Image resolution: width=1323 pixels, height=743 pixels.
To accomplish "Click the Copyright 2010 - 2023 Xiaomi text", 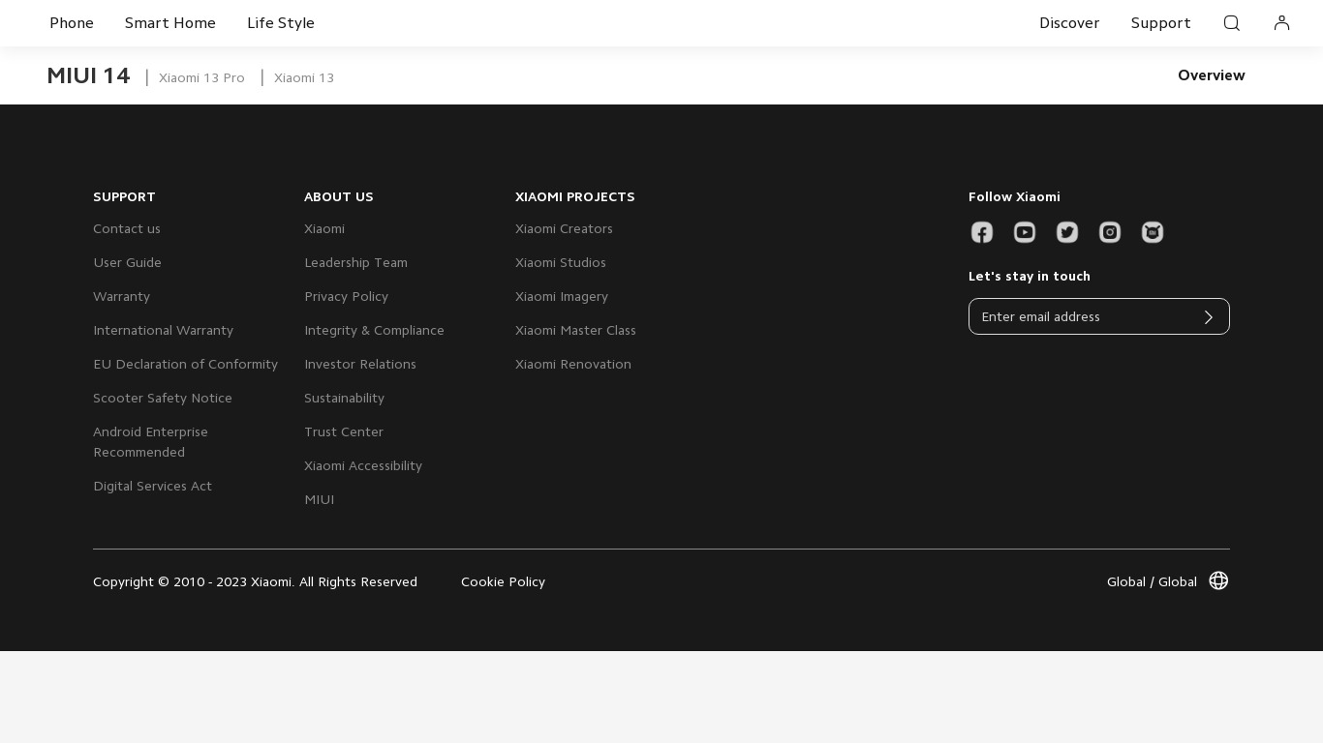I will coord(255,581).
